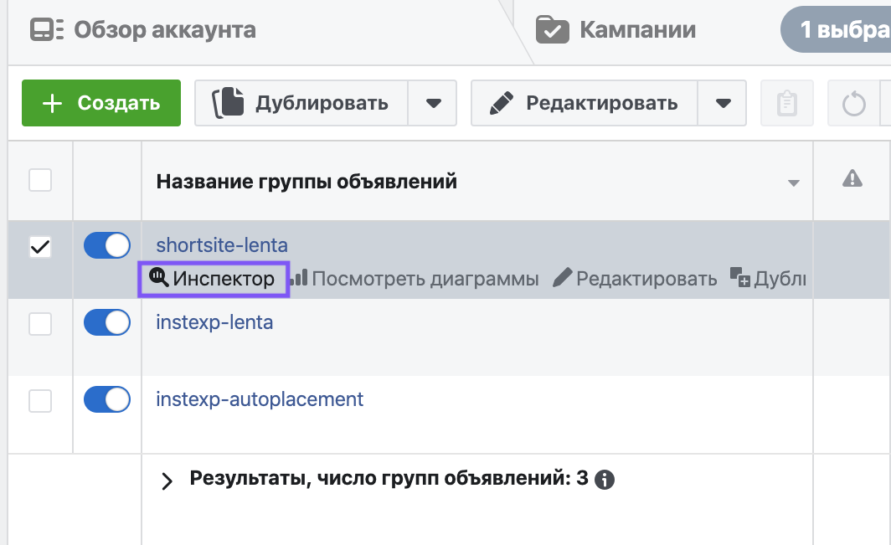Viewport: 891px width, 545px height.
Task: Click the green Create button
Action: [101, 104]
